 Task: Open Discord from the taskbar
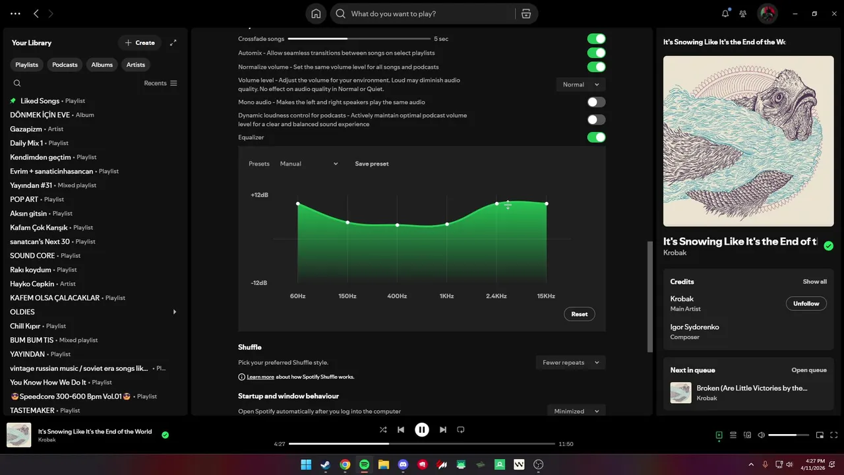(x=403, y=464)
